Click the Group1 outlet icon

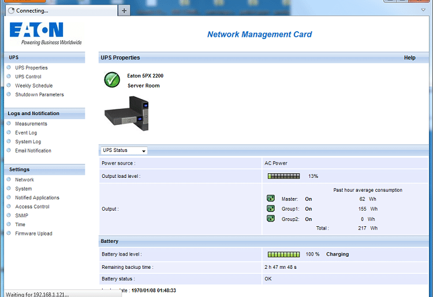click(x=271, y=208)
